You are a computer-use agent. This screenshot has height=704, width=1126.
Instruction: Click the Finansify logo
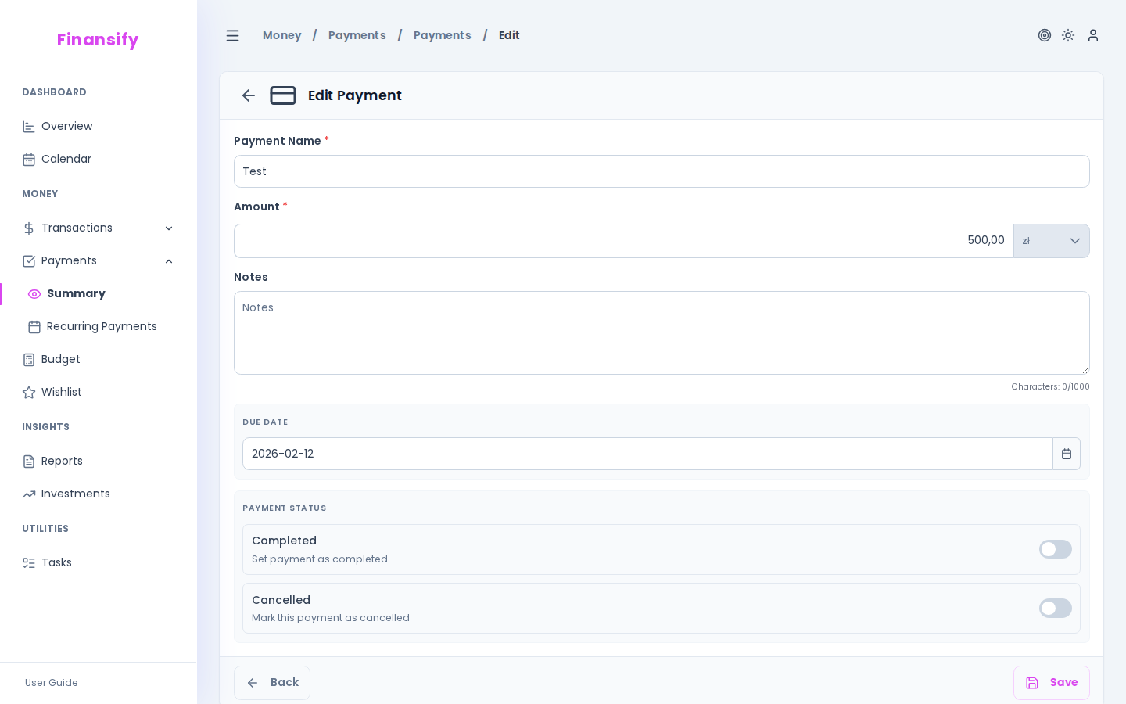pyautogui.click(x=98, y=40)
